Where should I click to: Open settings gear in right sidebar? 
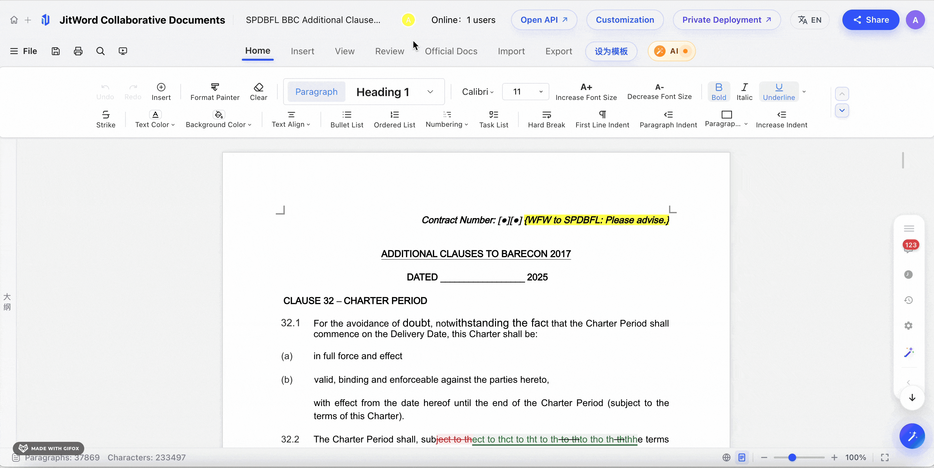(x=908, y=326)
